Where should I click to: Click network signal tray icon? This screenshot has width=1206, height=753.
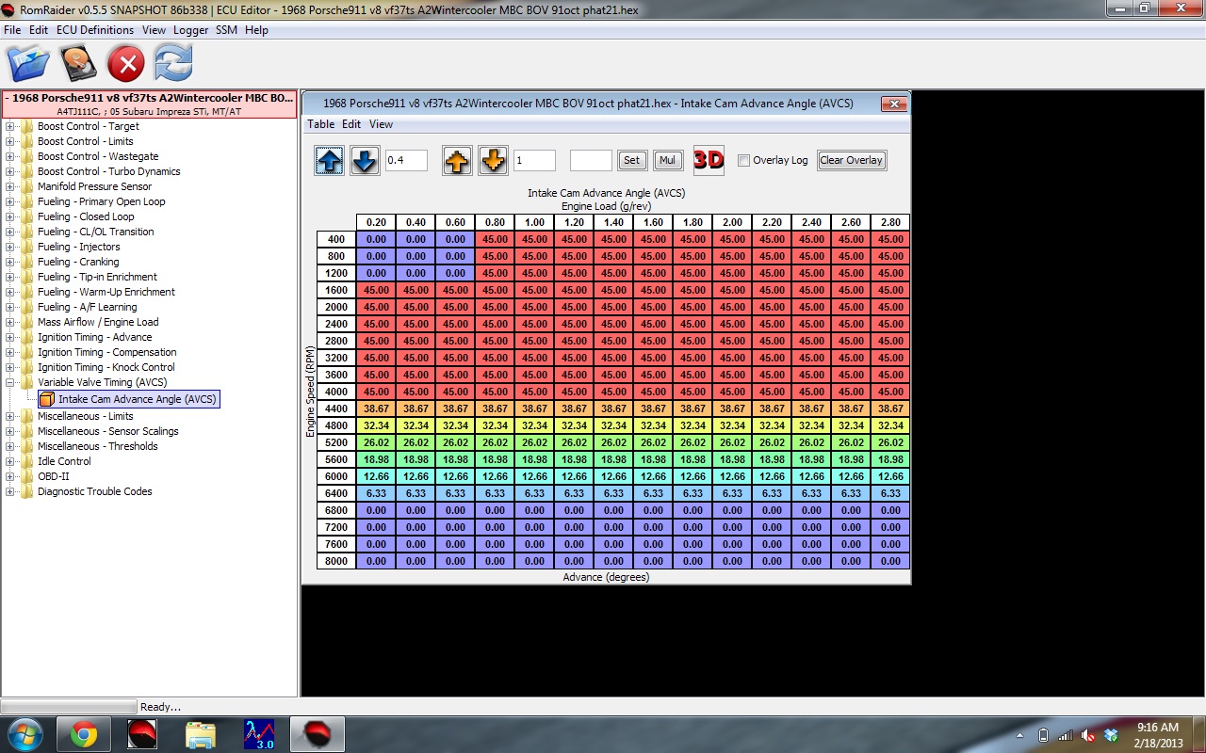pyautogui.click(x=1066, y=735)
